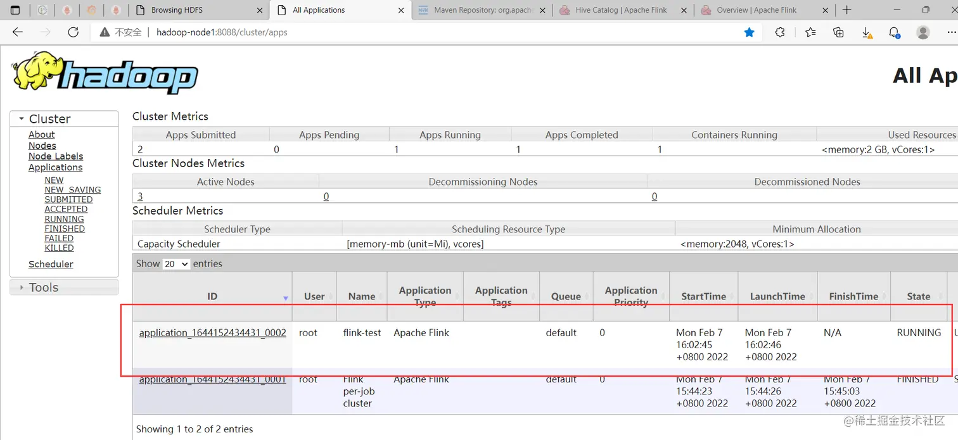This screenshot has width=958, height=440.
Task: Filter applications by RUNNING state link
Action: (x=64, y=219)
